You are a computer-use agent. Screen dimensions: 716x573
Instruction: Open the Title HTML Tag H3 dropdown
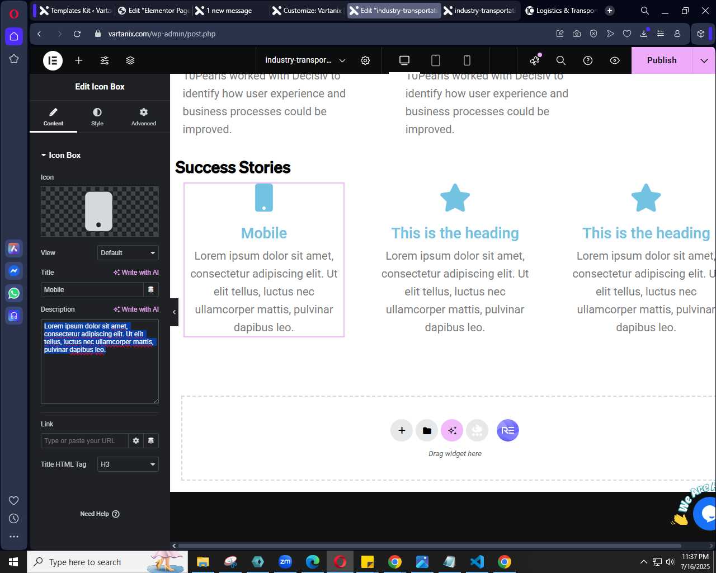[128, 464]
